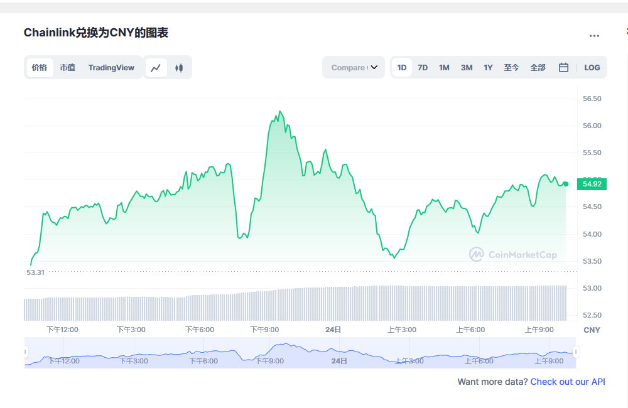The image size is (628, 408).
Task: Choose the 3M time range
Action: 467,68
